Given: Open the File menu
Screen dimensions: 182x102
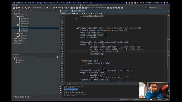Looking at the screenshot, I should 26,3.
